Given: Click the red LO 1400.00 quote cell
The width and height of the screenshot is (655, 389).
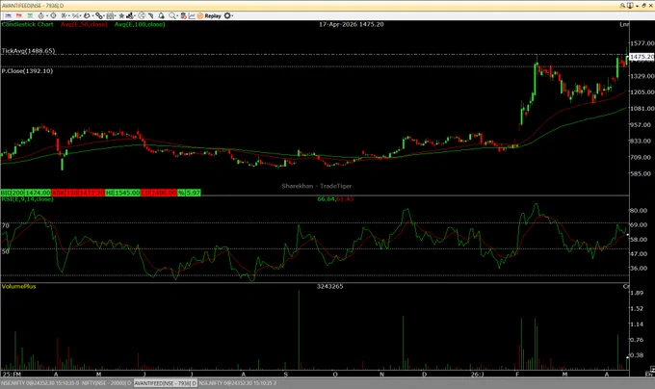Looking at the screenshot, I should (159, 193).
